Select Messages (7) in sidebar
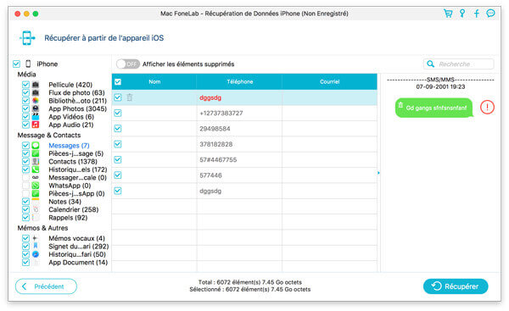The height and width of the screenshot is (311, 509). tap(69, 145)
